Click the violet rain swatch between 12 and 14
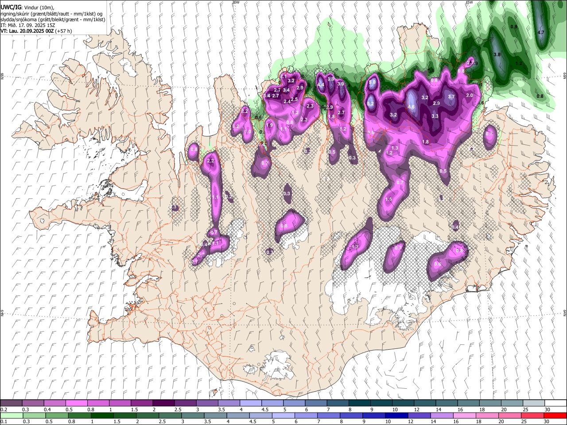Image resolution: width=567 pixels, height=425 pixels. click(419, 415)
